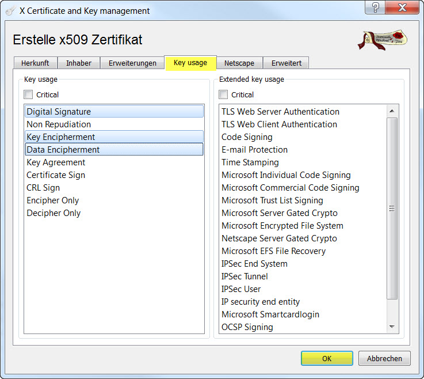Viewport: 424px width, 379px height.
Task: Select Certificate Sign key usage
Action: coord(56,175)
